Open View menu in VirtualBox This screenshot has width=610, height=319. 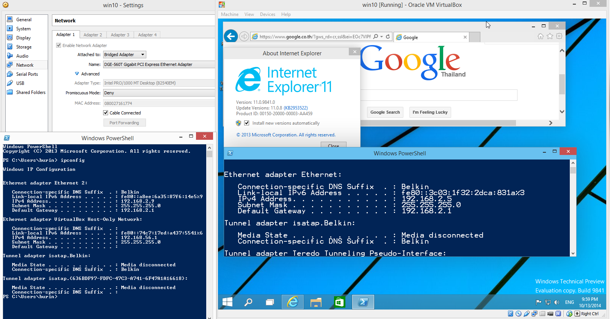(x=249, y=14)
